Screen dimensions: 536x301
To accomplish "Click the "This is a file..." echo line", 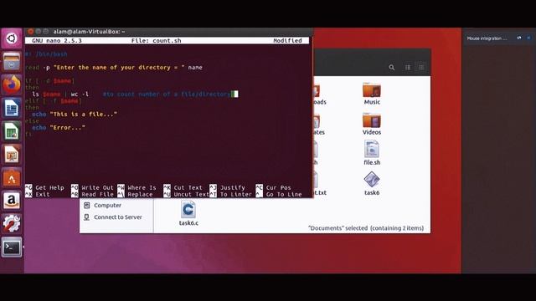I will (75, 115).
